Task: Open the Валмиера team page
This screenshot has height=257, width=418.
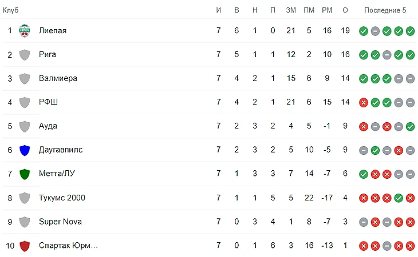Action: [58, 78]
